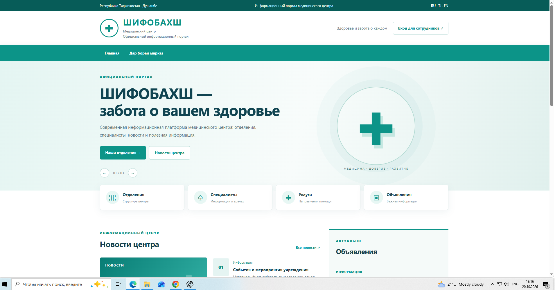Open the Windows Start menu

click(4, 284)
